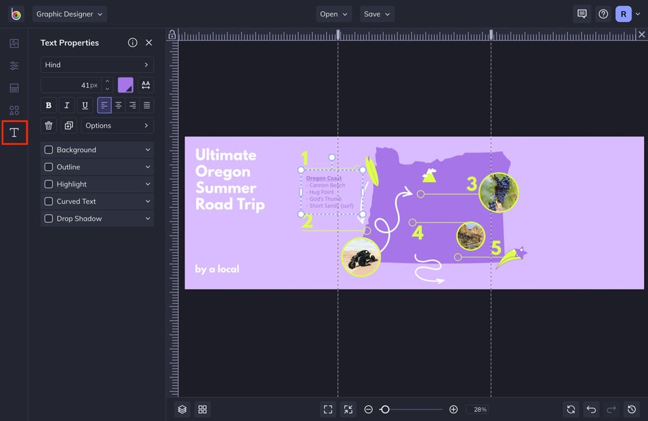This screenshot has height=421, width=648.
Task: Enable the Curved Text checkbox
Action: pos(49,202)
